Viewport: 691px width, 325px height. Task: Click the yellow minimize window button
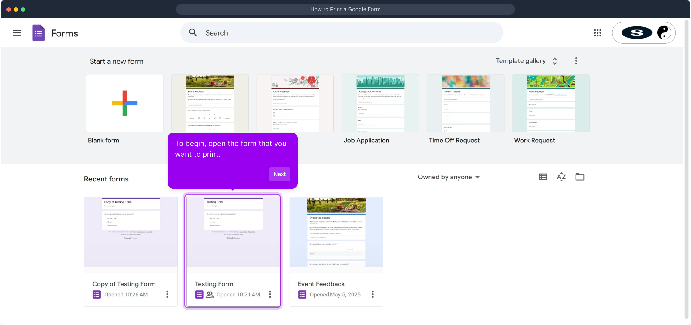click(x=16, y=9)
